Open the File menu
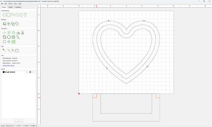Viewport: 212px width, 127px height. point(2,4)
